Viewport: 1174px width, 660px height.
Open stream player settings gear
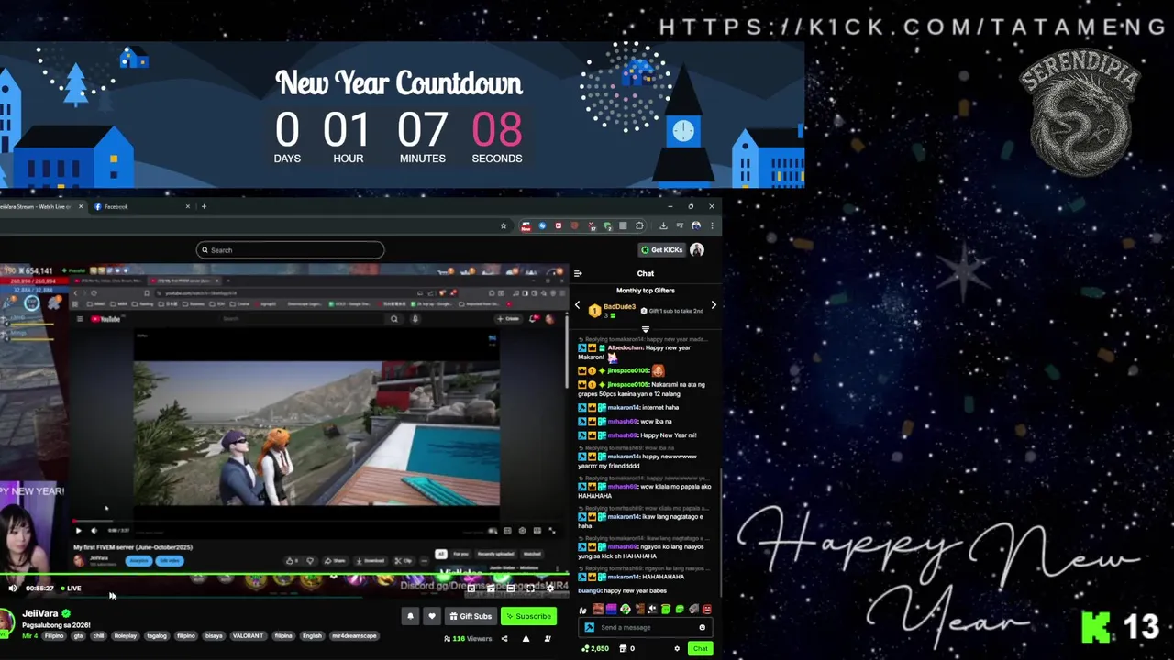550,588
